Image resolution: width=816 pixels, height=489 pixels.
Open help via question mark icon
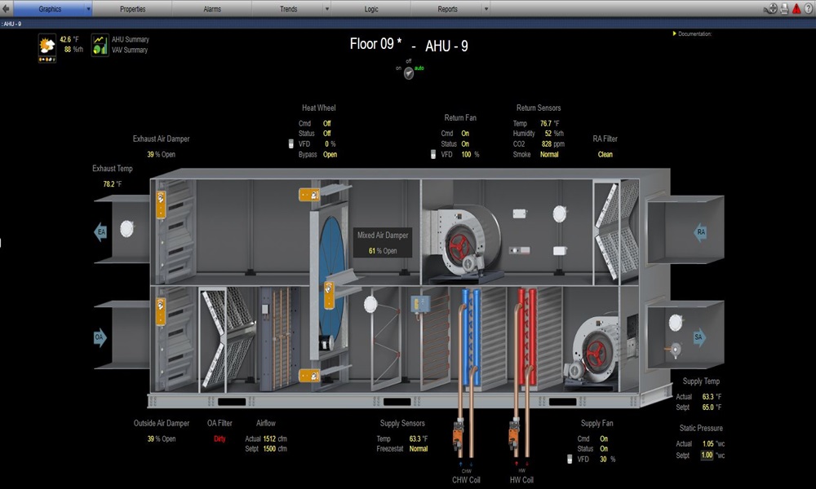tap(808, 9)
